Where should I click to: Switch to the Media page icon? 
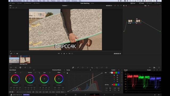coord(57,95)
